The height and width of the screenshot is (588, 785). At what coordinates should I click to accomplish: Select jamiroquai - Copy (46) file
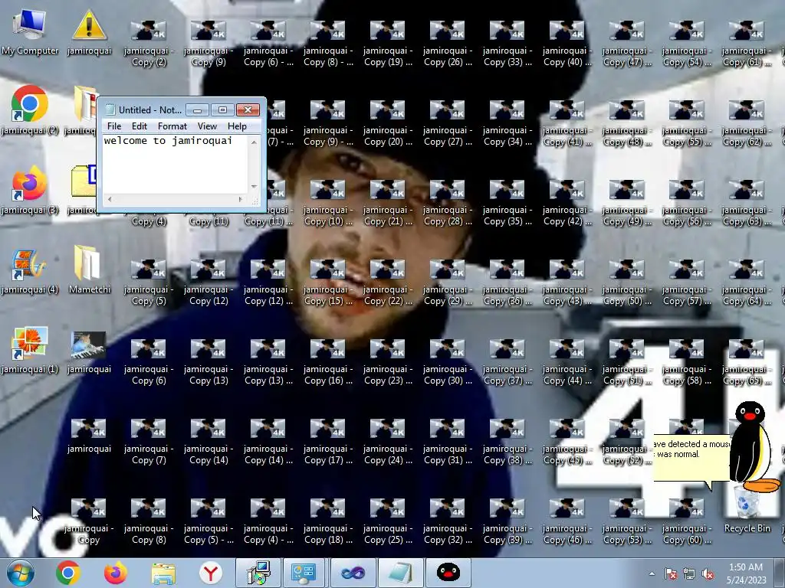(x=567, y=521)
